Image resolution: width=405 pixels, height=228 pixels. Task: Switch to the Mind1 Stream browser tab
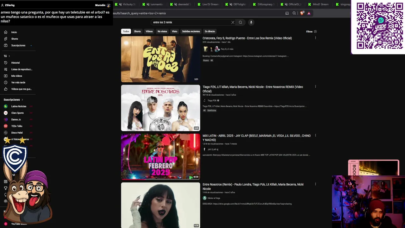coord(319,4)
